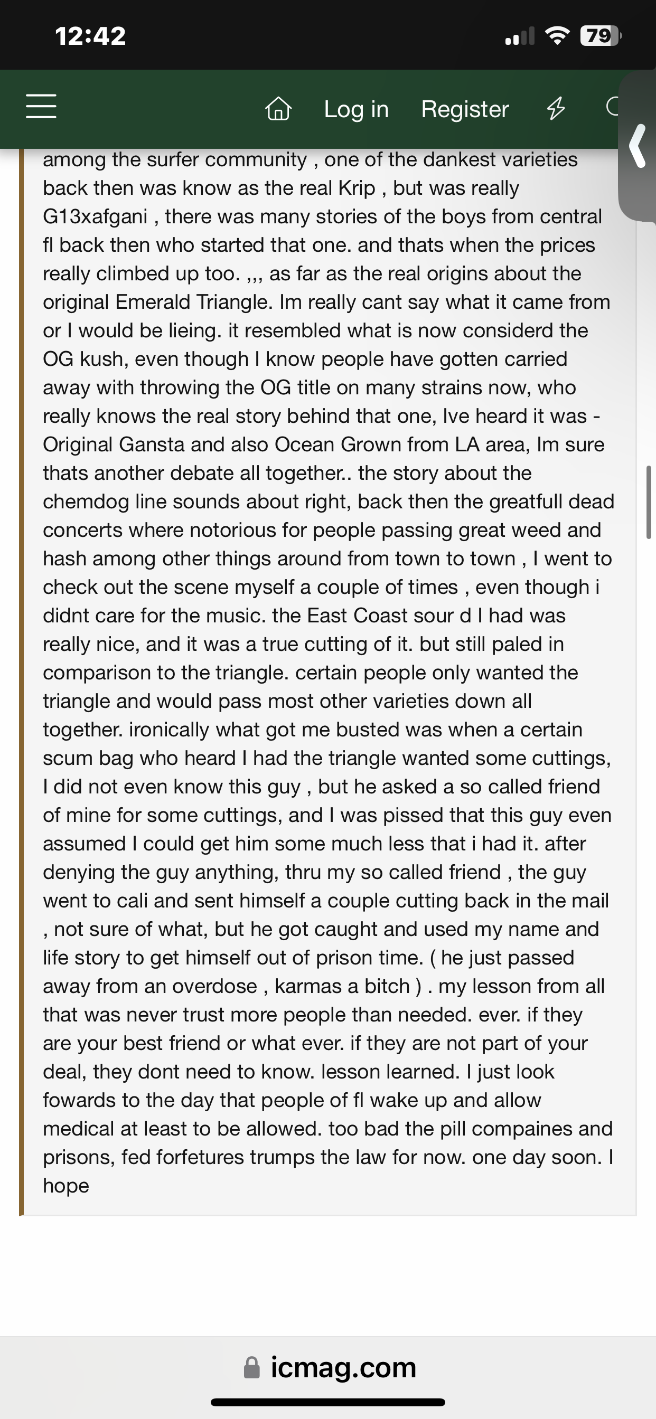Tap the Log in link

click(x=356, y=109)
